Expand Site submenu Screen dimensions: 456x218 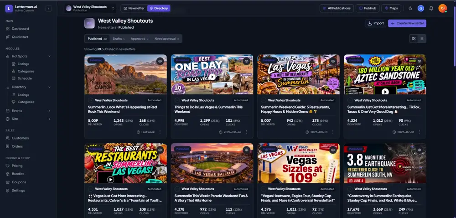tap(49, 119)
